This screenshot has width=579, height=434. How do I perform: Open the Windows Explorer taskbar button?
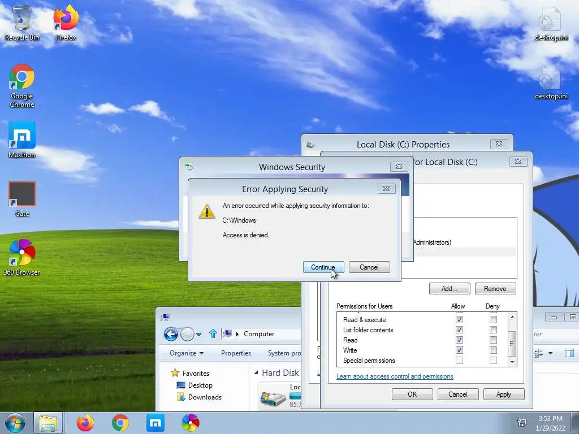tap(49, 423)
